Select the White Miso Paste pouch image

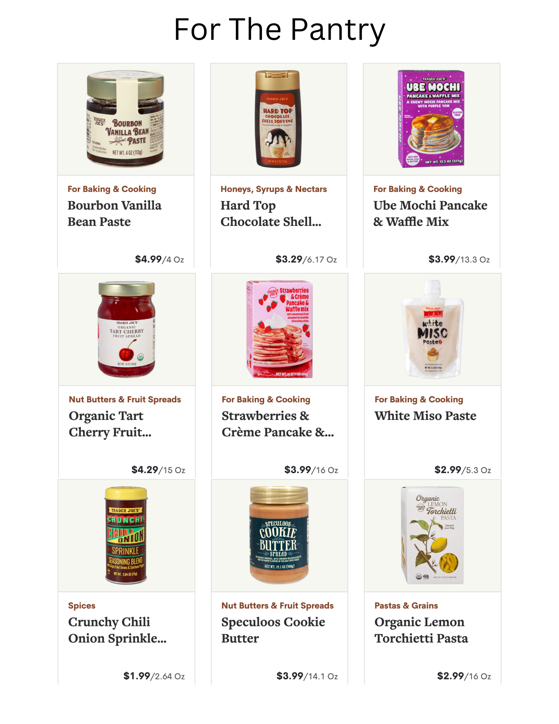pyautogui.click(x=433, y=329)
